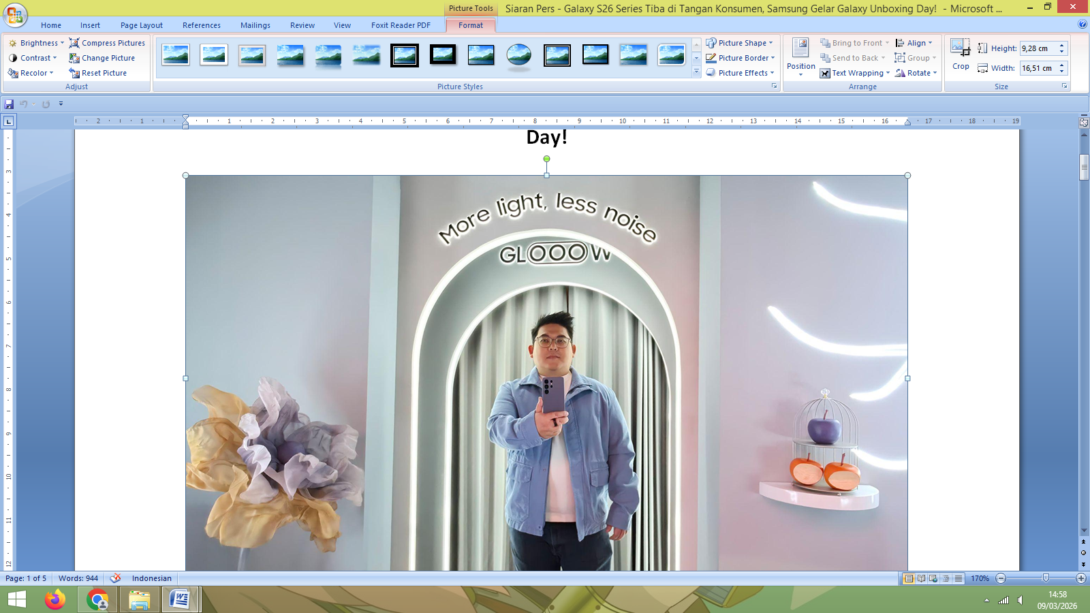
Task: Click the Indonesian language status button
Action: tap(152, 578)
